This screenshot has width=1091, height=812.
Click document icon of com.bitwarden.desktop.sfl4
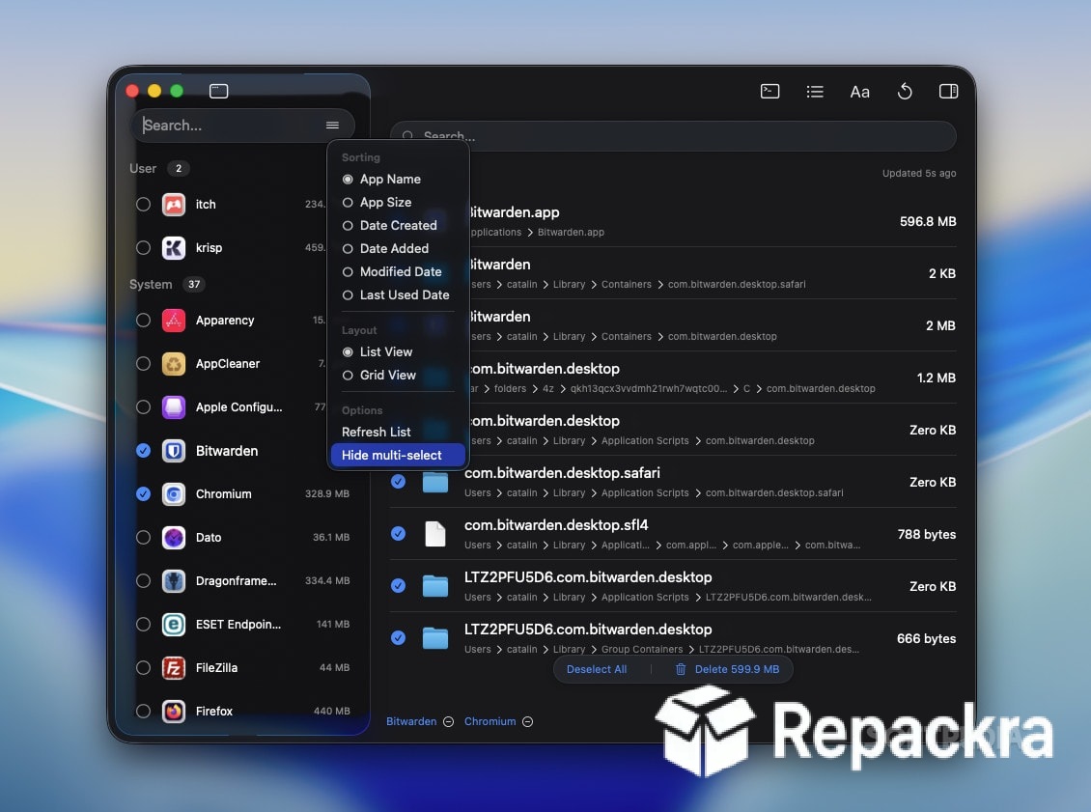(x=435, y=534)
